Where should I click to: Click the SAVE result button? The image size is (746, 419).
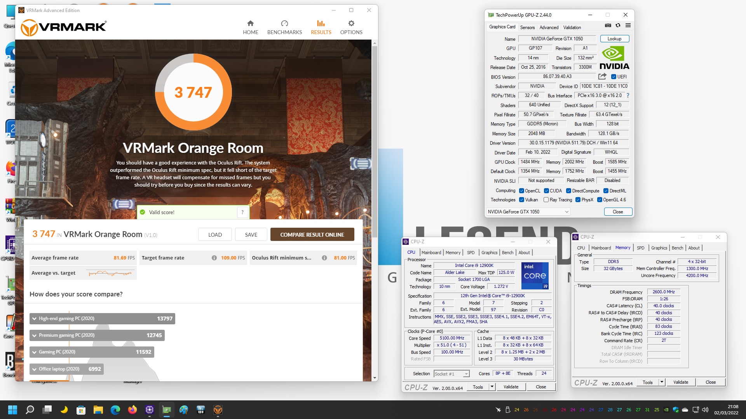(x=251, y=235)
